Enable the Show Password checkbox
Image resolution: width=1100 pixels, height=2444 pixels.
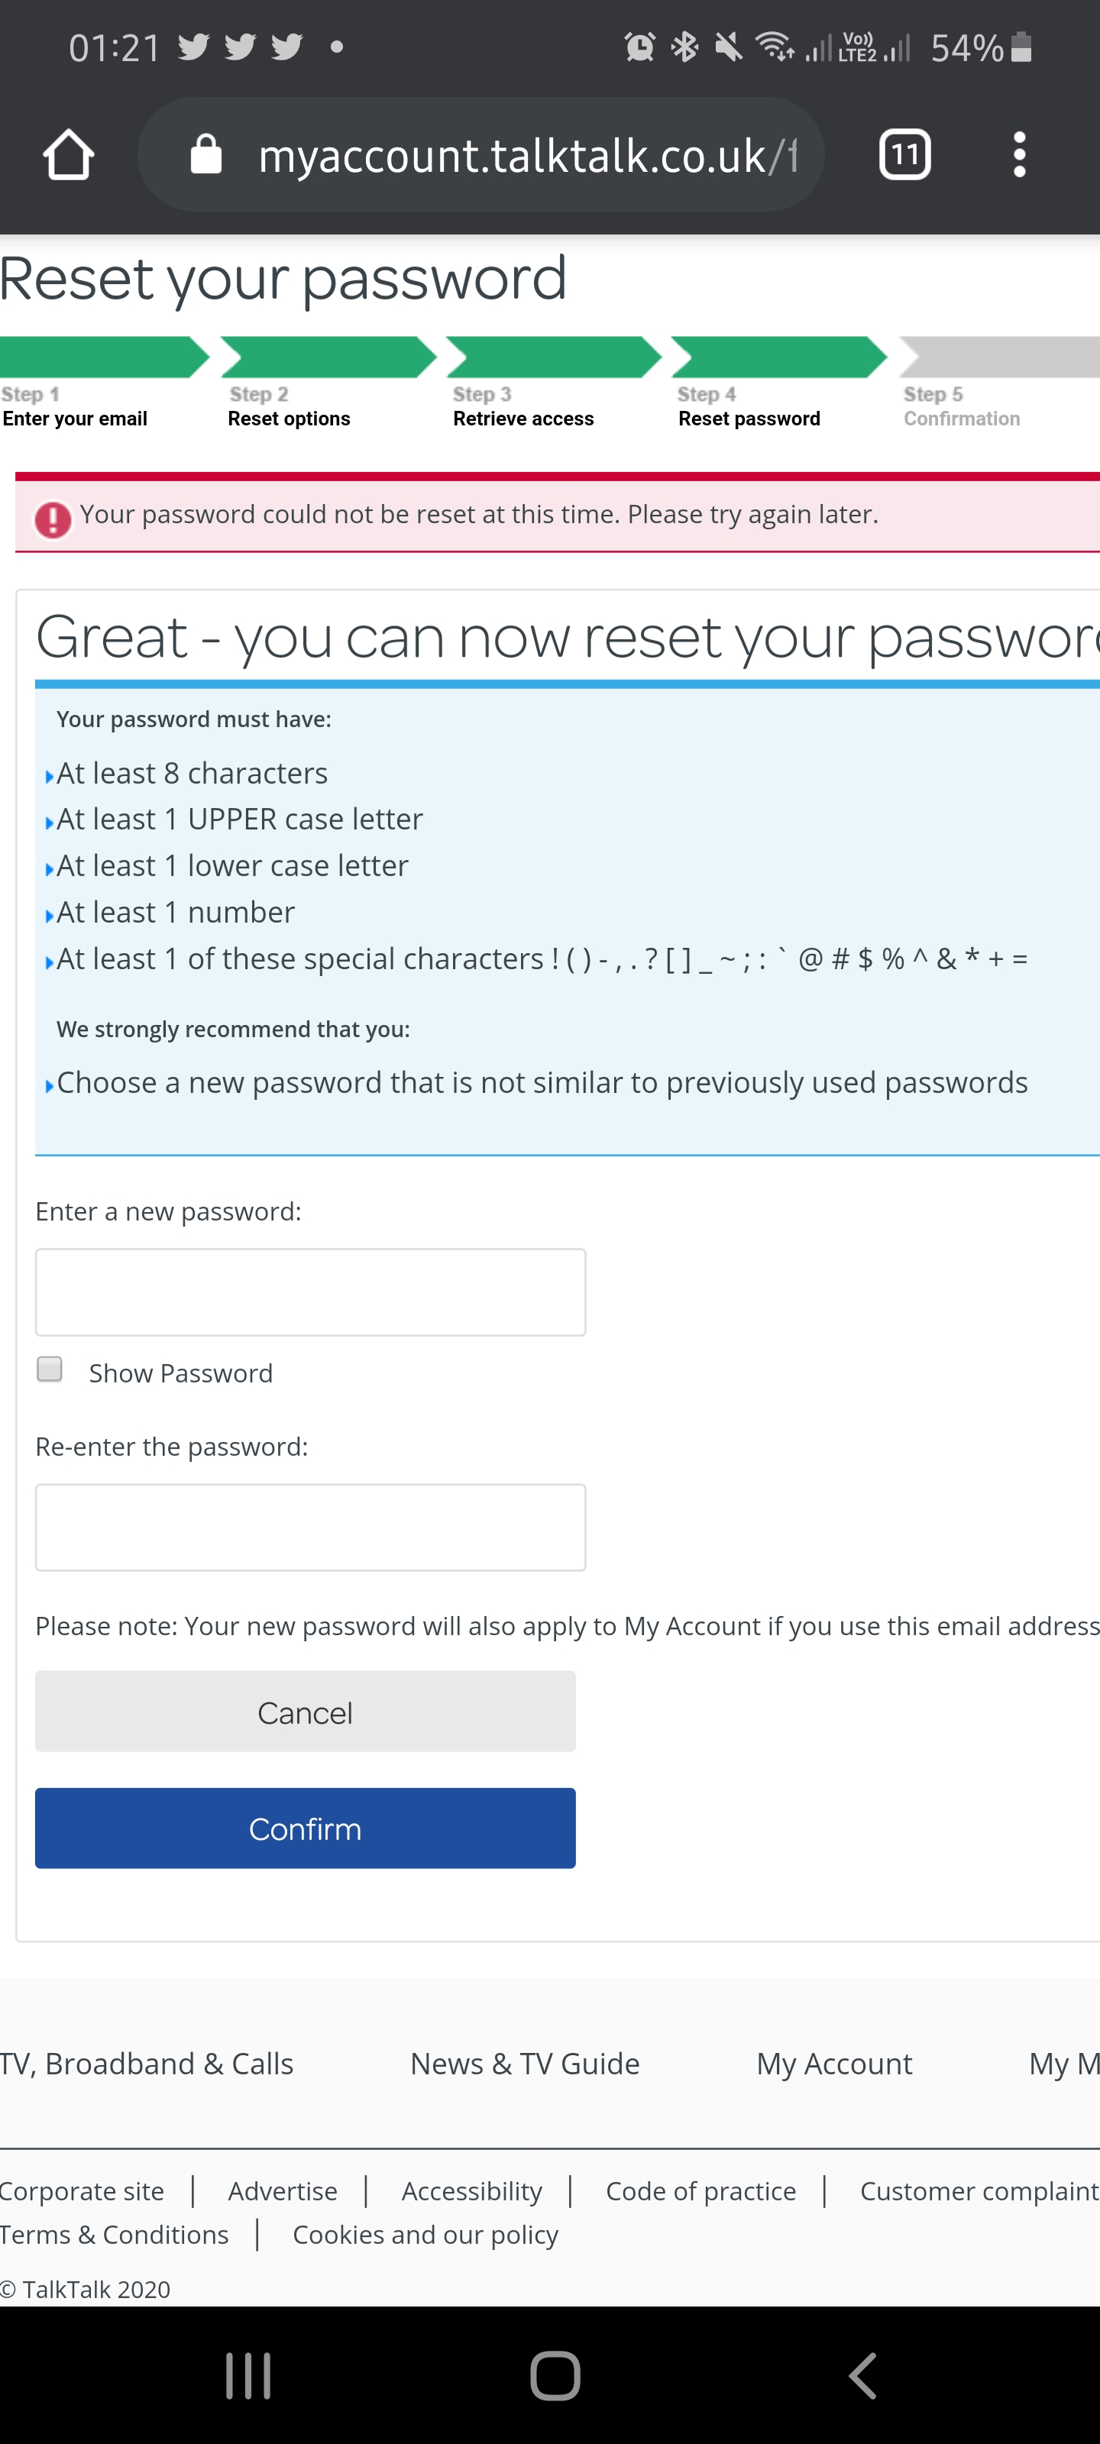point(50,1369)
